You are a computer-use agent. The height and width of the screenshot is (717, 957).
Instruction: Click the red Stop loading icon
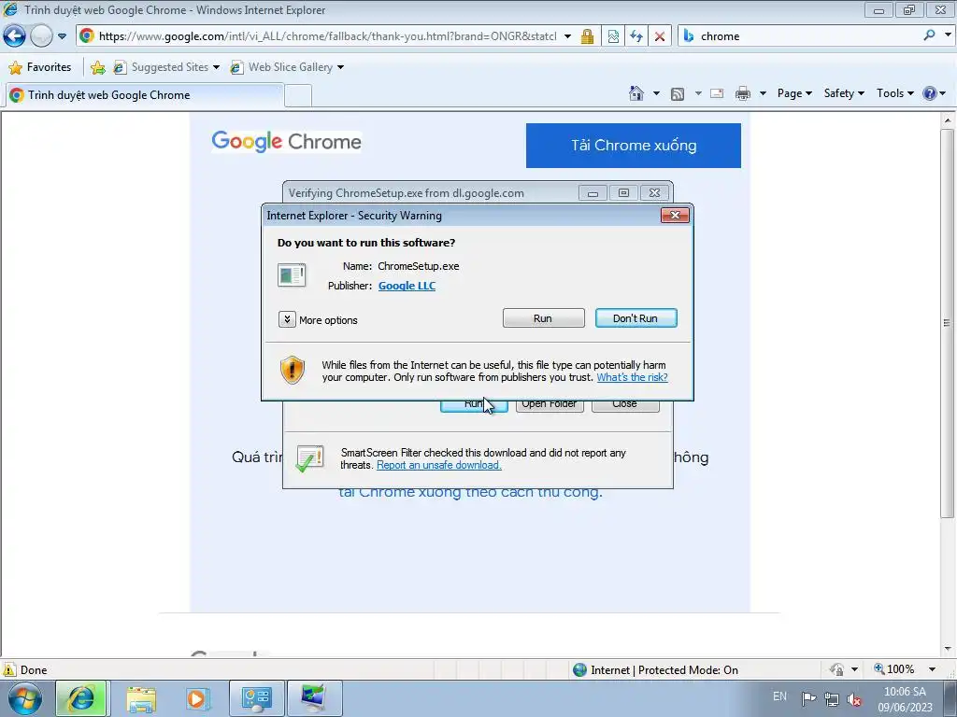[x=660, y=36]
